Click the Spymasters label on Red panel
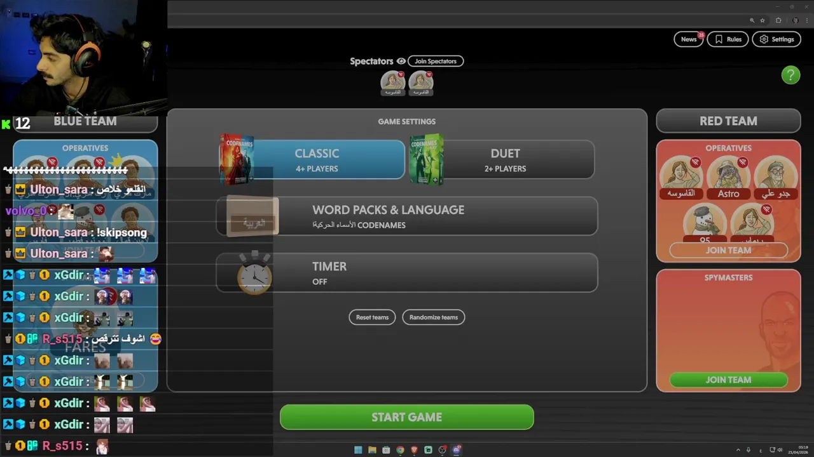 (728, 277)
